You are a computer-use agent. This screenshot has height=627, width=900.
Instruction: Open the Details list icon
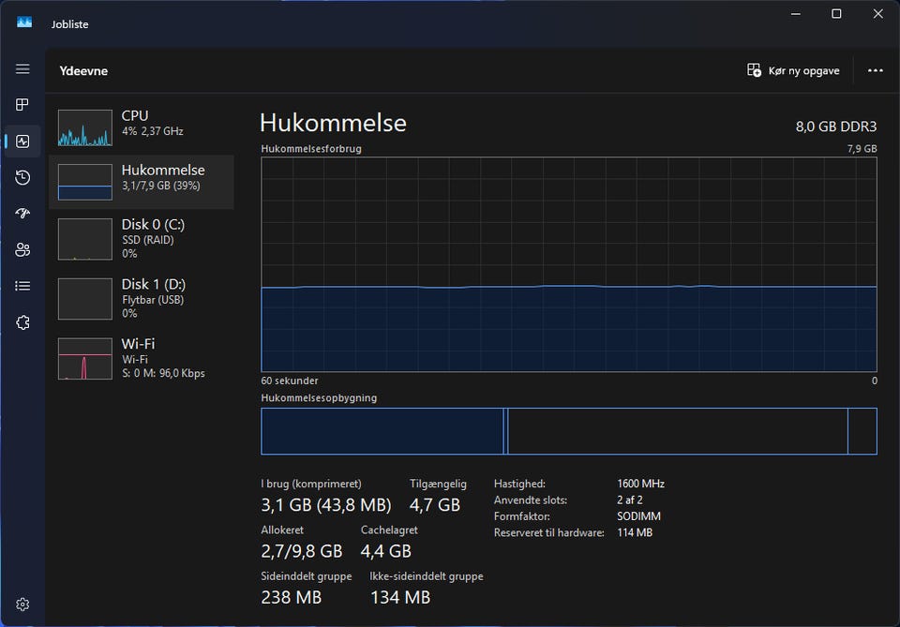click(x=22, y=286)
